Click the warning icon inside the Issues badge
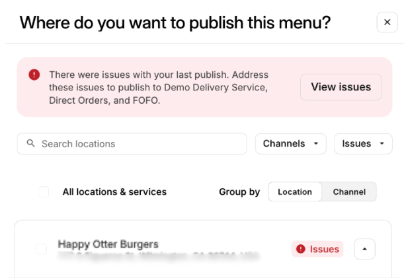 pos(301,249)
